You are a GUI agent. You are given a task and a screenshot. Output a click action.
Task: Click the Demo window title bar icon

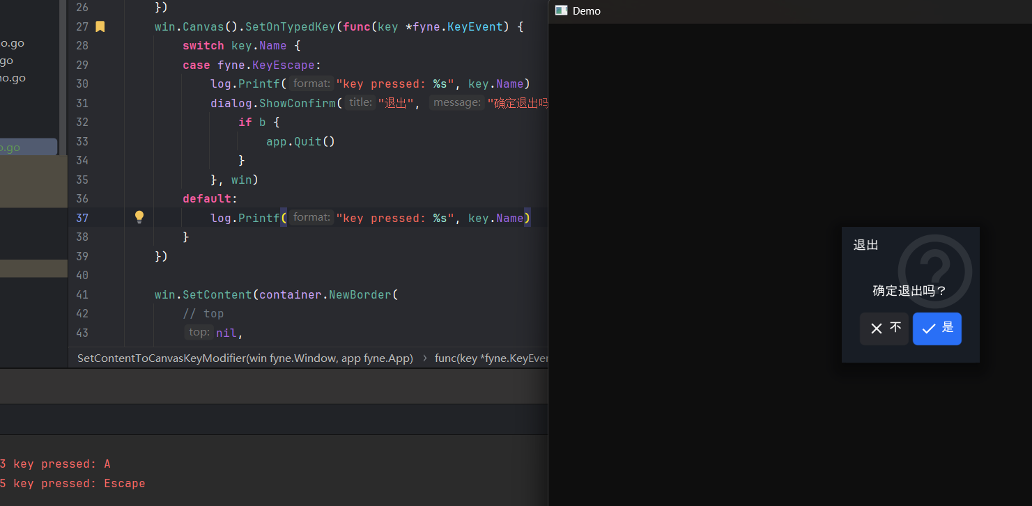pyautogui.click(x=561, y=10)
